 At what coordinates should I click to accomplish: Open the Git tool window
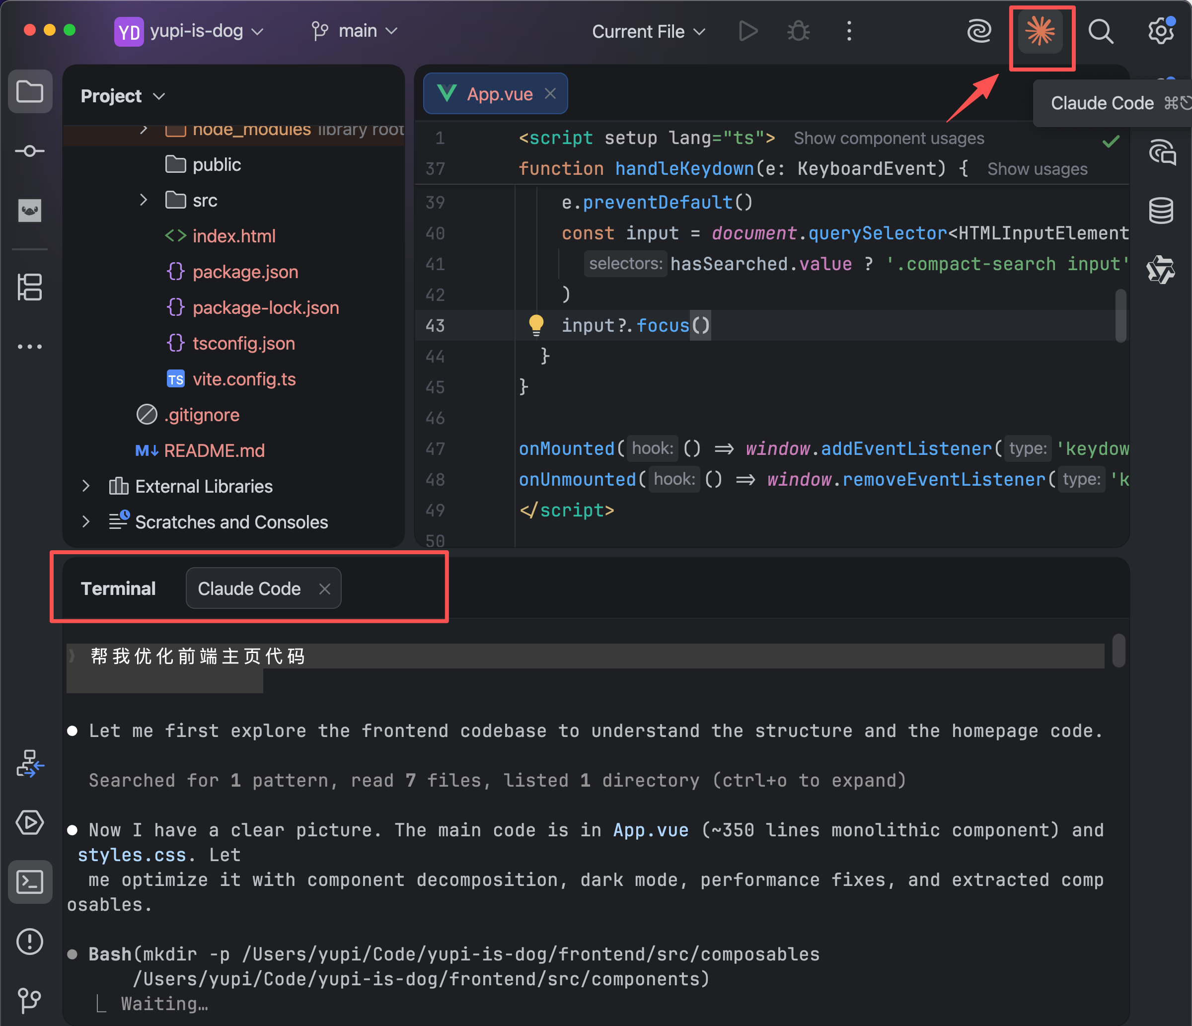click(x=30, y=1001)
